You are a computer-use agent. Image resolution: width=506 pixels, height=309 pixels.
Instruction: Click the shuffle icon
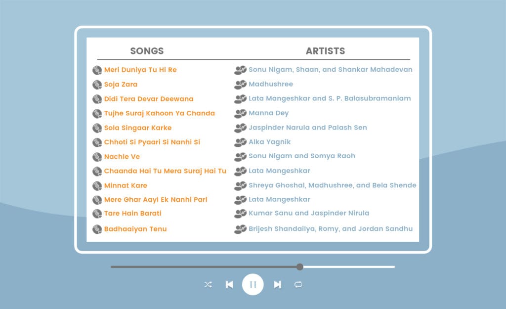click(208, 284)
